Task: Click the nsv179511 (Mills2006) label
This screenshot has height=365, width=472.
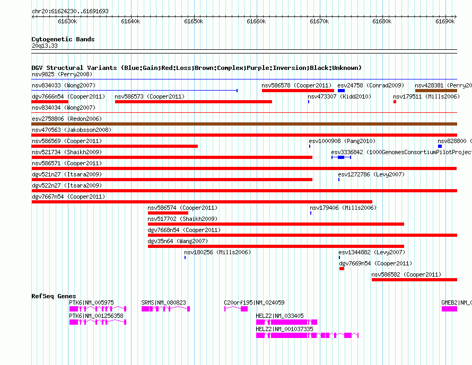Action: point(426,96)
